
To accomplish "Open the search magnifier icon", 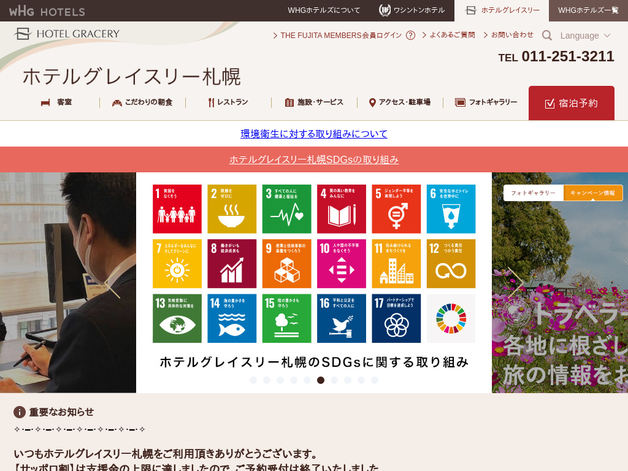I will tap(546, 35).
